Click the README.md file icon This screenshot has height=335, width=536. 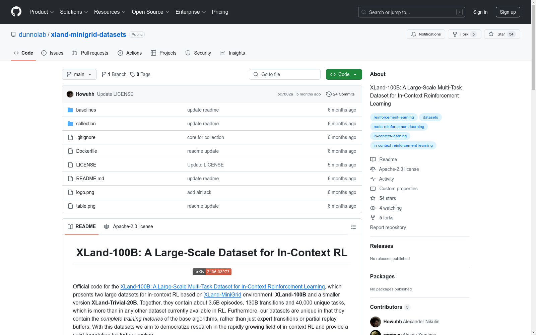coord(70,179)
